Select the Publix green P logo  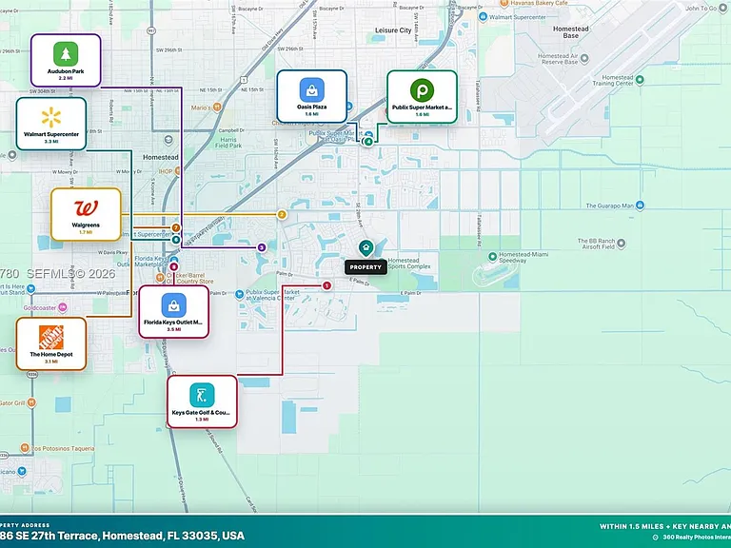pos(422,90)
